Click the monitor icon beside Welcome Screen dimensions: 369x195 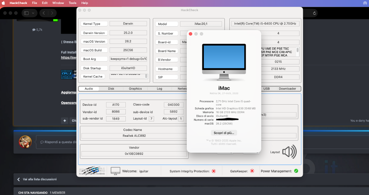coord(115,171)
